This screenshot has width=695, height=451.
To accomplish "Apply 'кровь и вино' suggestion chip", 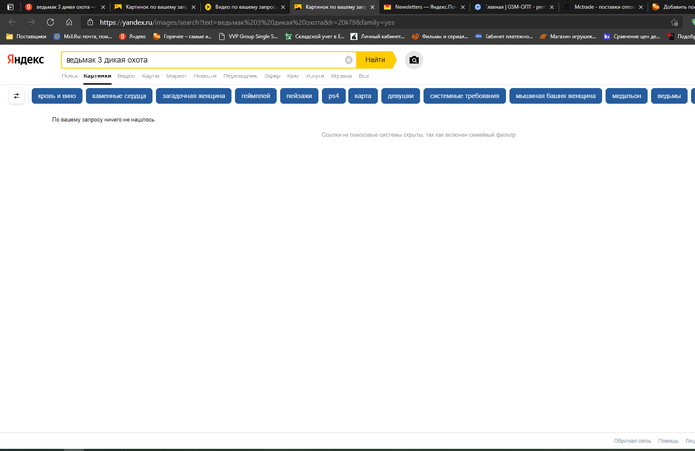I will point(58,96).
